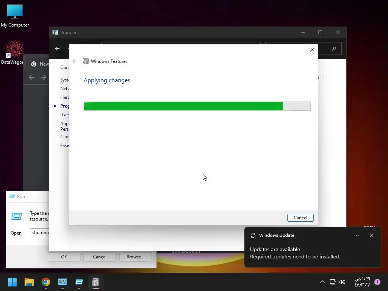Image resolution: width=388 pixels, height=291 pixels.
Task: Click the back arrow in Windows Features
Action: [x=75, y=61]
